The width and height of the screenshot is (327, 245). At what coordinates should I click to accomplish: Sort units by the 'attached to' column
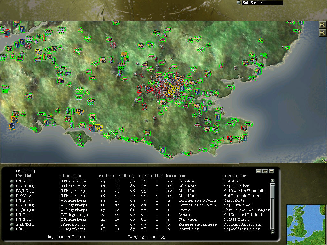pos(71,176)
